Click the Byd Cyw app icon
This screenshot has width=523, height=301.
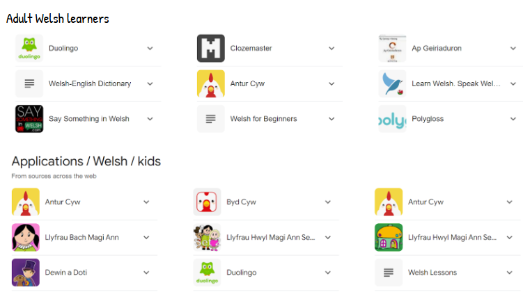click(x=207, y=202)
